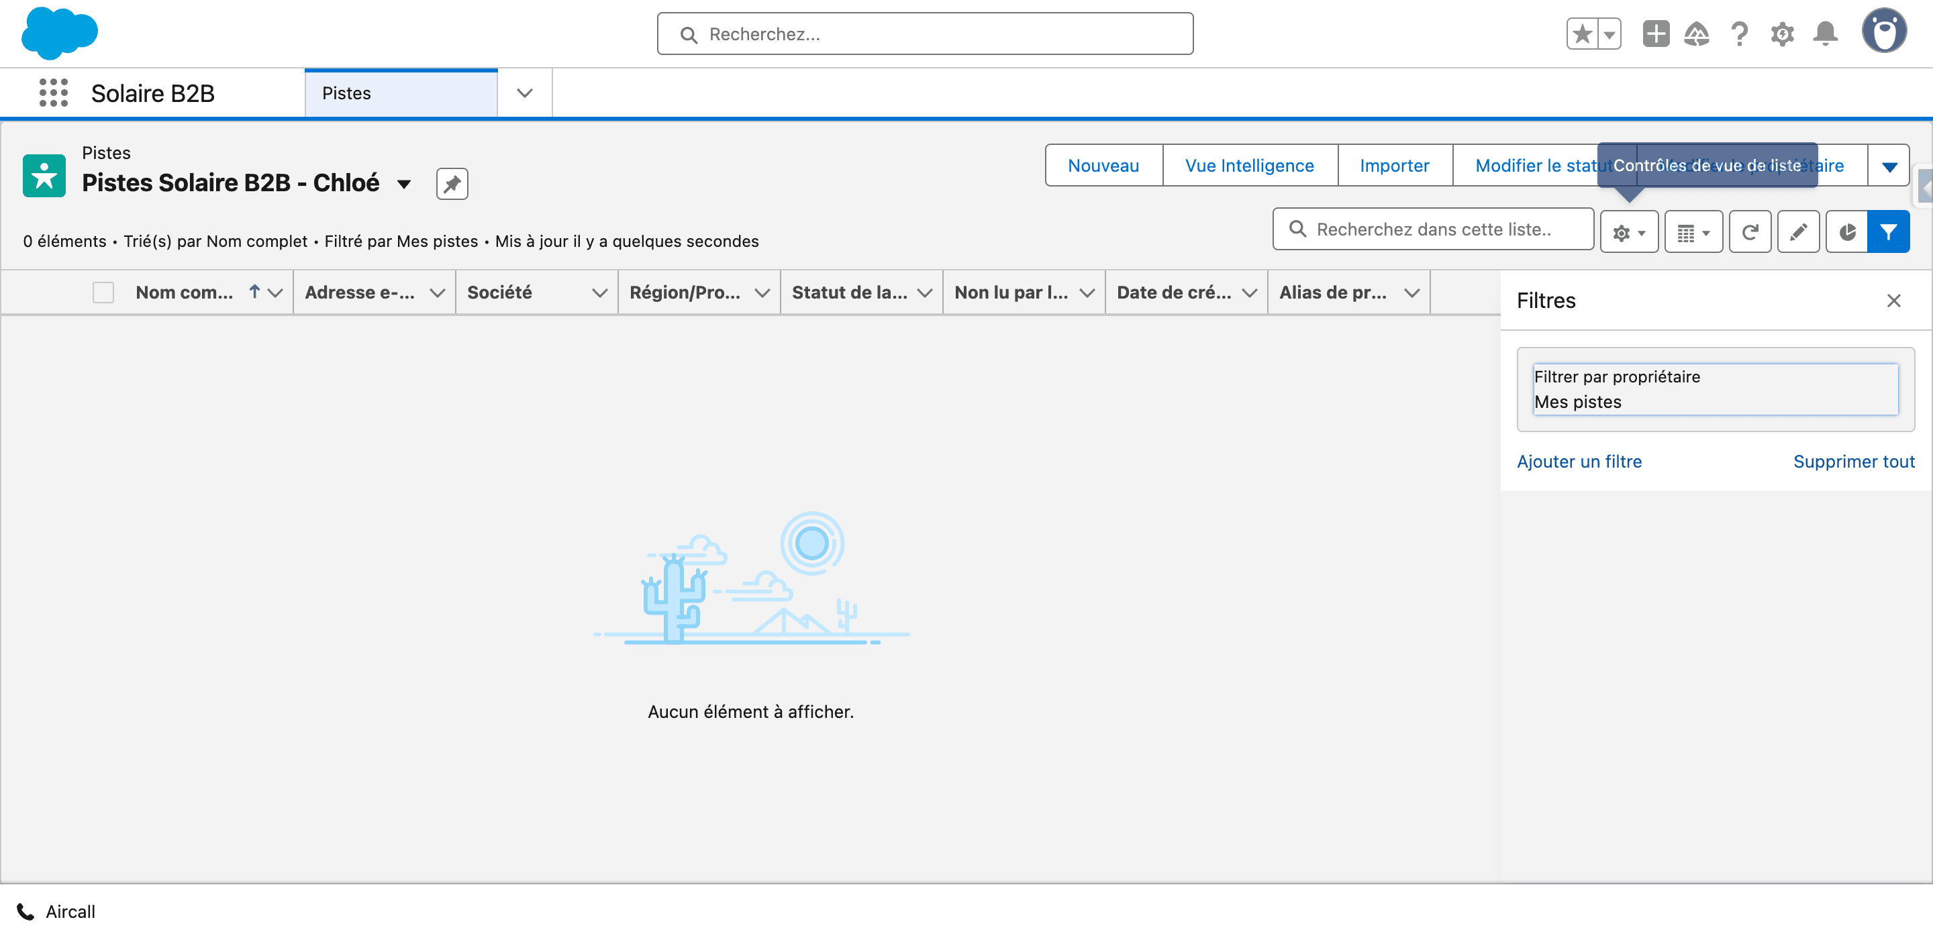This screenshot has height=938, width=1933.
Task: Sort by Statut de la piste header
Action: click(x=850, y=293)
